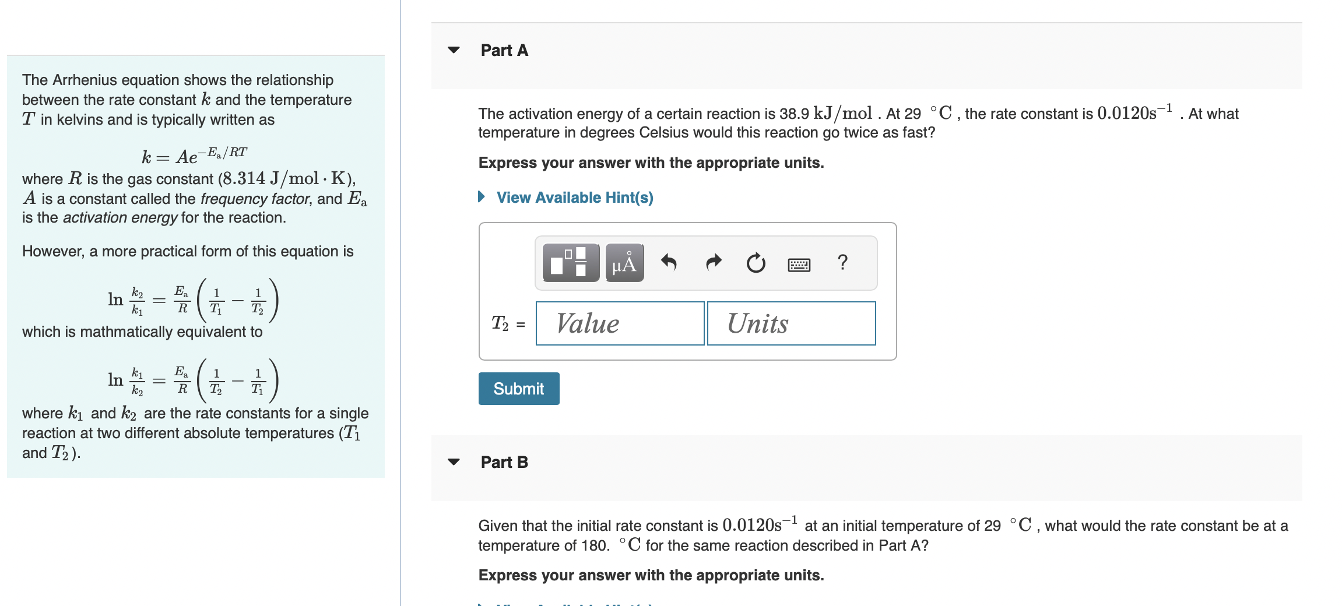Click inside the Value input field
This screenshot has width=1342, height=606.
pyautogui.click(x=620, y=323)
